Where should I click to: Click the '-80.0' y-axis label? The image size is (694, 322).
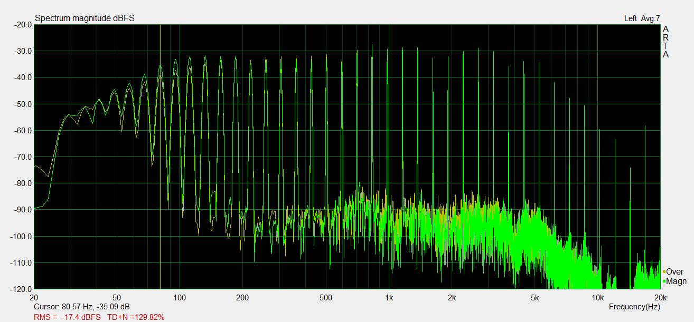coord(22,183)
